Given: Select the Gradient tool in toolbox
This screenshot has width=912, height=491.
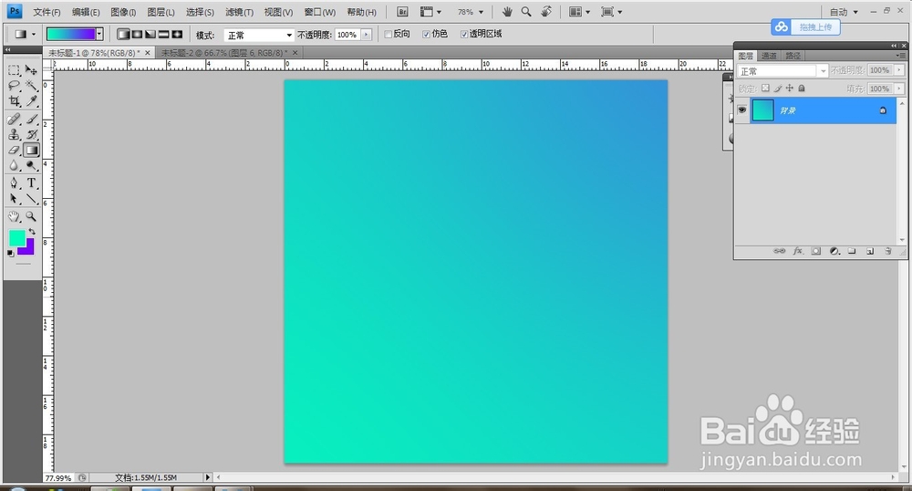Looking at the screenshot, I should [31, 150].
